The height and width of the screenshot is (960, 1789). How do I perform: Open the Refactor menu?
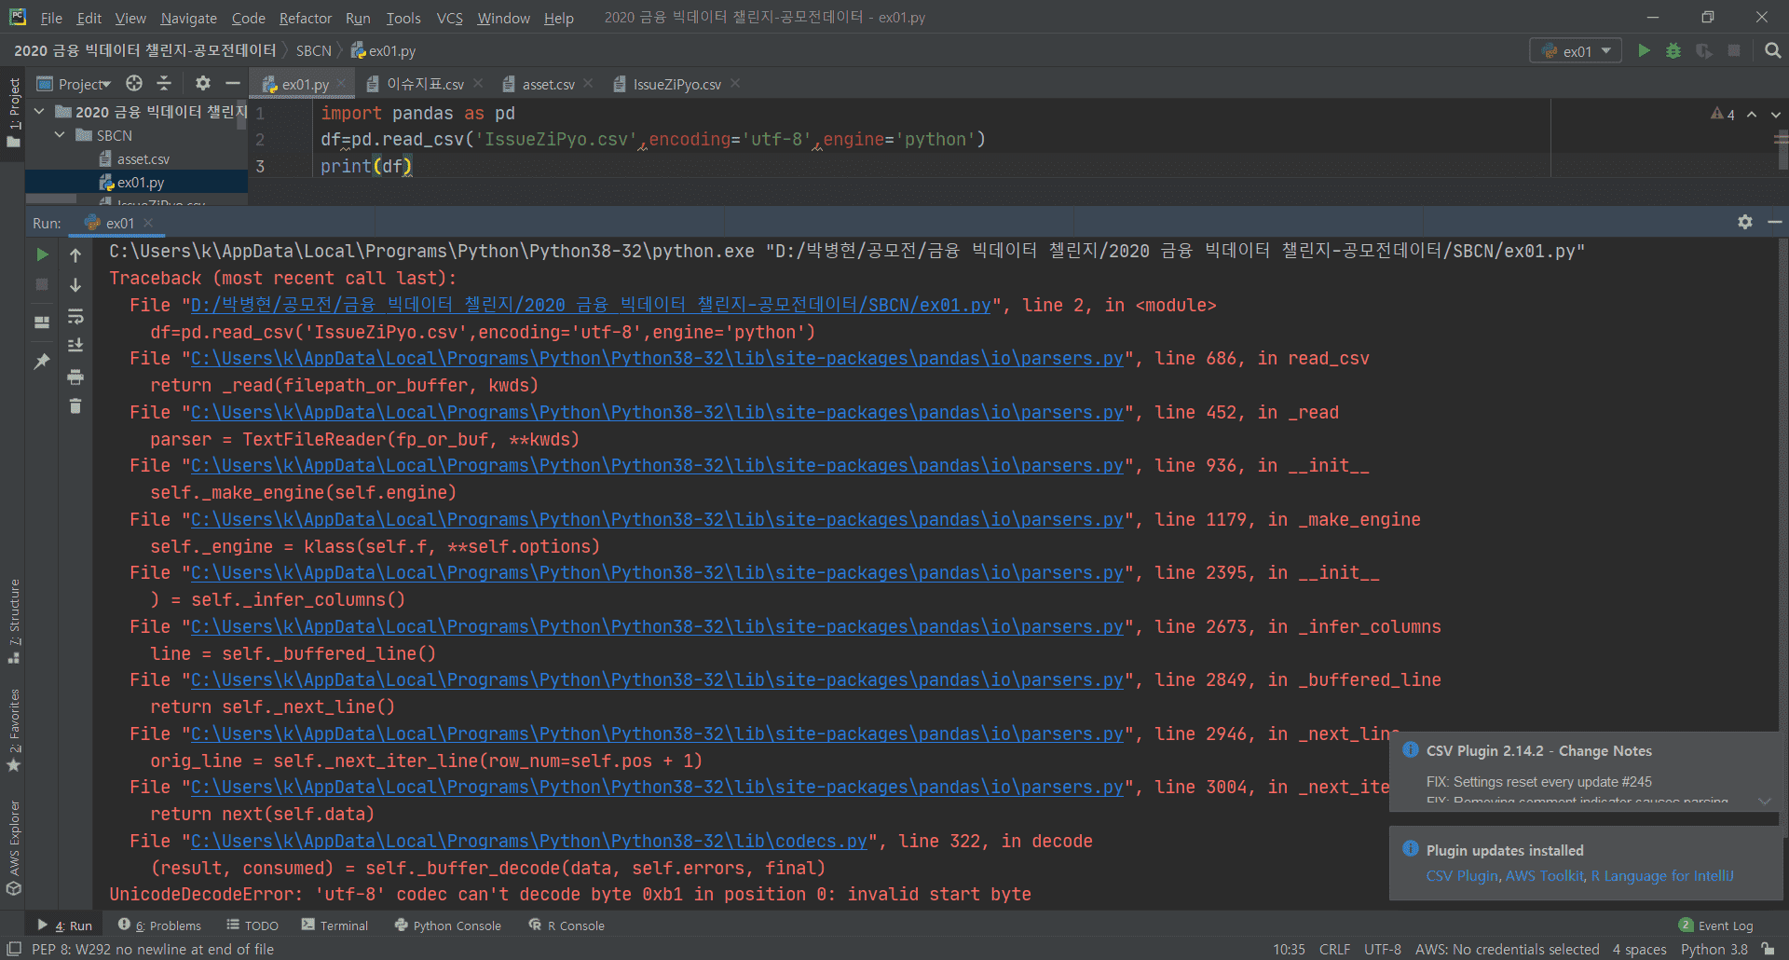click(305, 18)
